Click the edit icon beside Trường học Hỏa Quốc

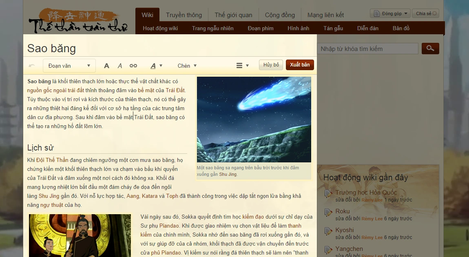(x=328, y=194)
